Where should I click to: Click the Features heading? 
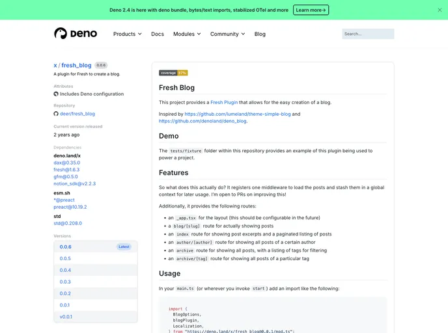[x=173, y=172]
